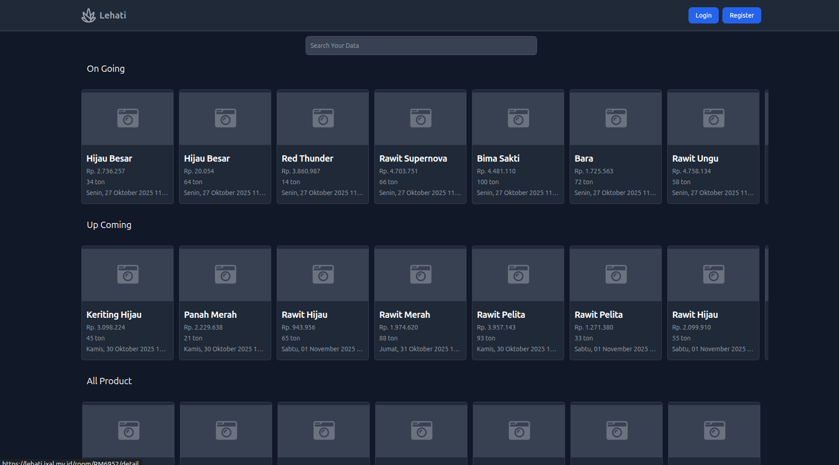Click the camera icon on Bara card

pyautogui.click(x=616, y=118)
